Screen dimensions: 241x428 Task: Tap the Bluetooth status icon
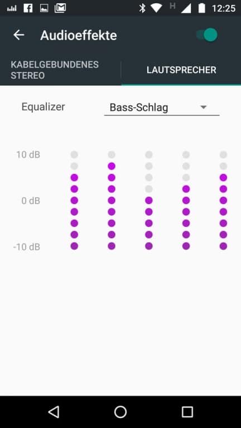142,8
